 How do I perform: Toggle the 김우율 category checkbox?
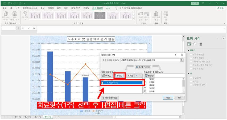pyautogui.click(x=145, y=91)
